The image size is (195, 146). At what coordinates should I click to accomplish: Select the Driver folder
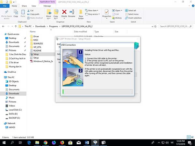click(x=34, y=36)
